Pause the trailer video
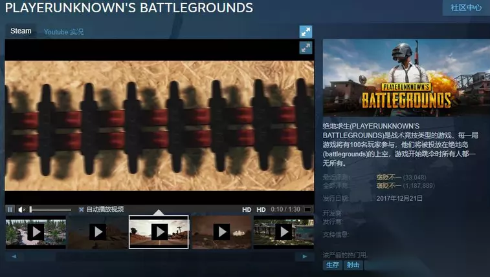 (x=10, y=209)
